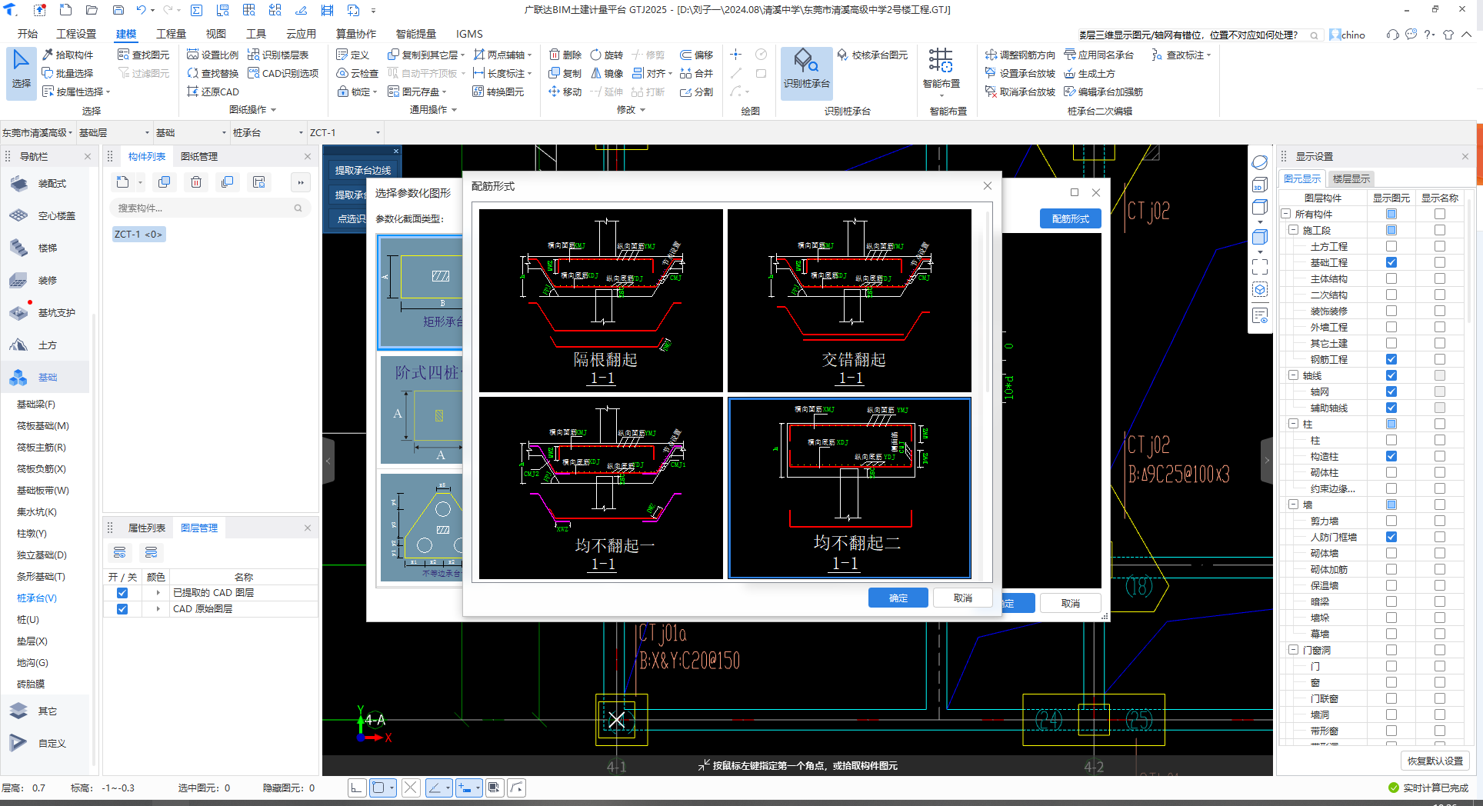Click the 镜像 modify tool
This screenshot has width=1483, height=806.
[607, 73]
